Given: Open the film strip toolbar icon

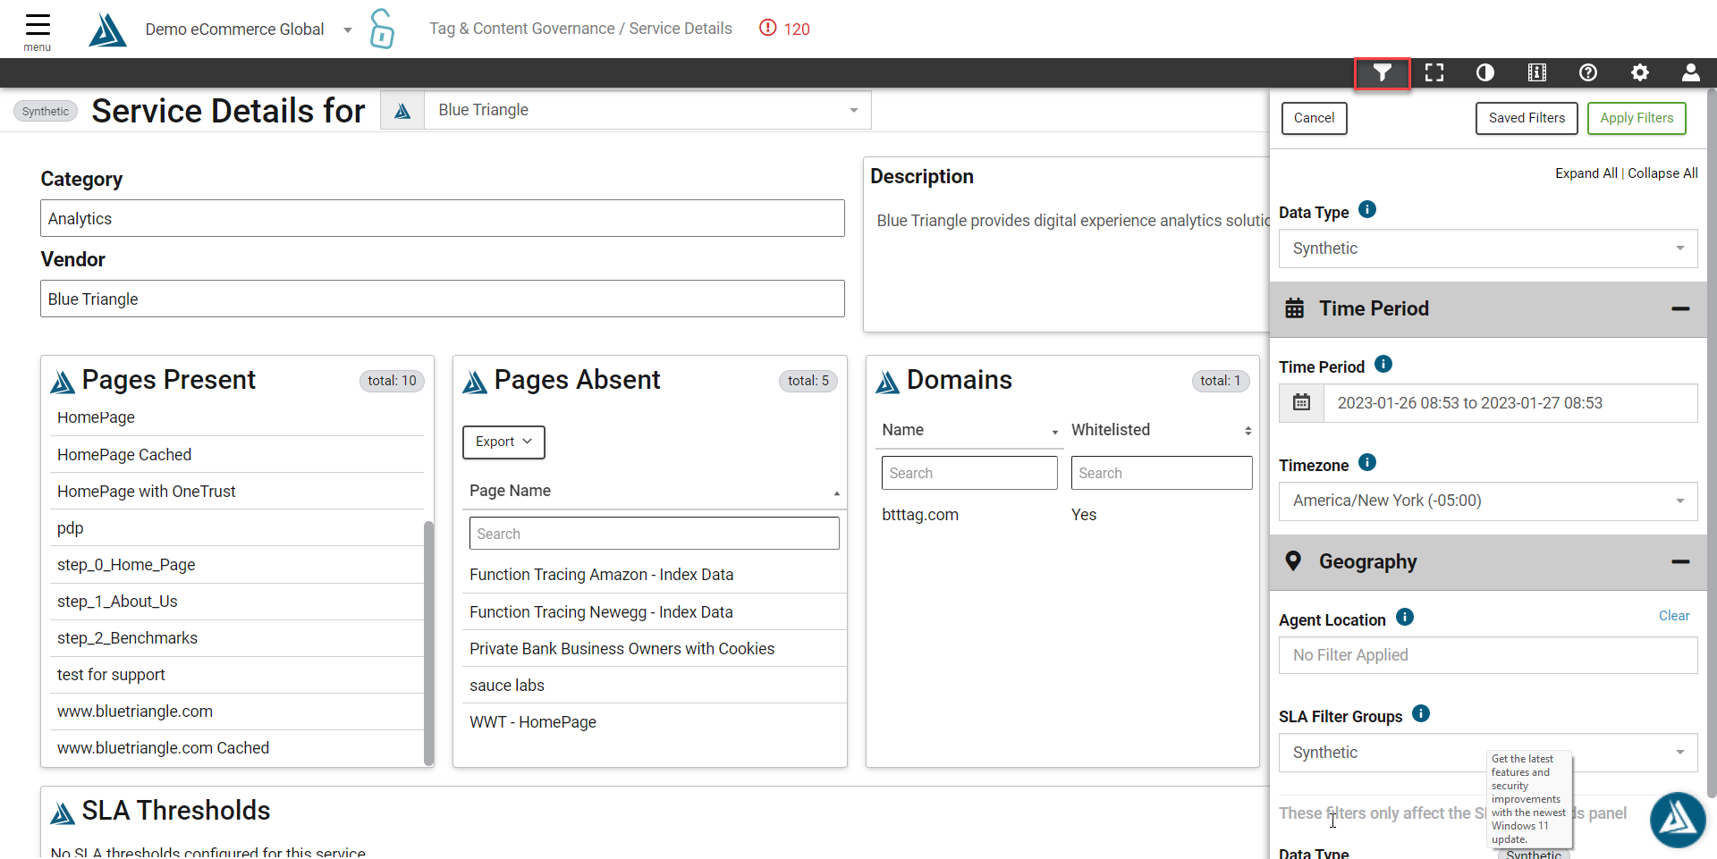Looking at the screenshot, I should (1537, 73).
